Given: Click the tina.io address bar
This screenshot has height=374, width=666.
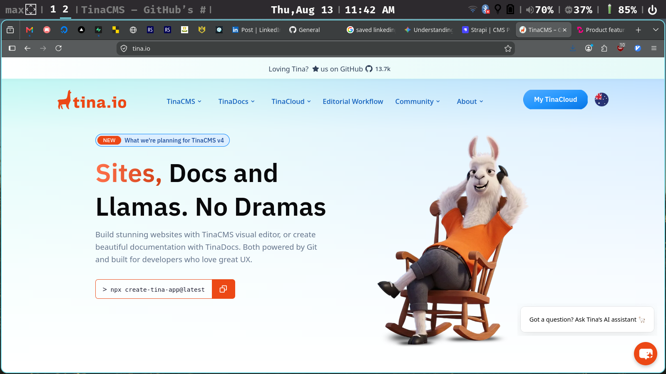Looking at the screenshot, I should click(316, 49).
